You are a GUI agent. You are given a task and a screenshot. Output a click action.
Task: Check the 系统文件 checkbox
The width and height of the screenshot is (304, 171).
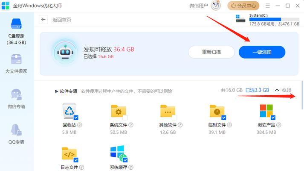pyautogui.click(x=125, y=118)
